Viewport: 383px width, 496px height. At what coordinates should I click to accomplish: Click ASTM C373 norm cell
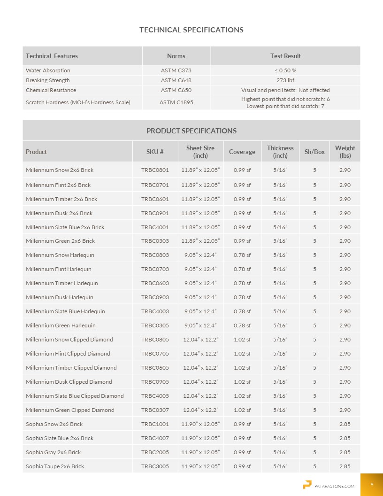[176, 70]
